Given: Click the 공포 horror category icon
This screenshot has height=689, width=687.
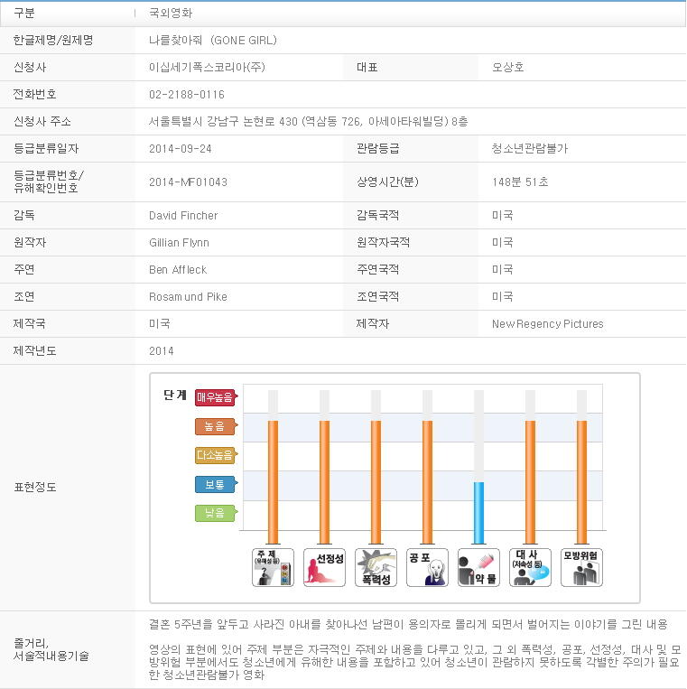Looking at the screenshot, I should (427, 567).
